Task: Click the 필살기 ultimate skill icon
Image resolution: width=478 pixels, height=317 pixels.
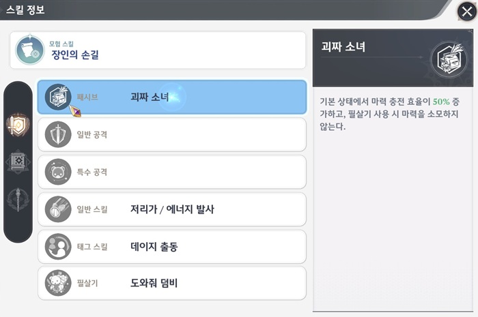Action: (x=58, y=284)
